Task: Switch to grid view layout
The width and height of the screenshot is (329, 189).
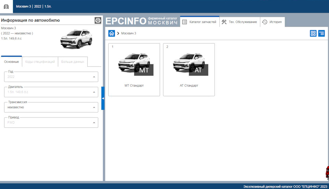Action: [x=313, y=33]
